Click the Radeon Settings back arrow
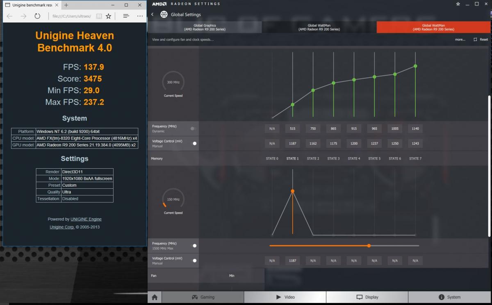This screenshot has height=305, width=492. (153, 14)
